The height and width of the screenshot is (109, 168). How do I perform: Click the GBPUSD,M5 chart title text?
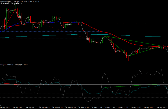(7, 2)
